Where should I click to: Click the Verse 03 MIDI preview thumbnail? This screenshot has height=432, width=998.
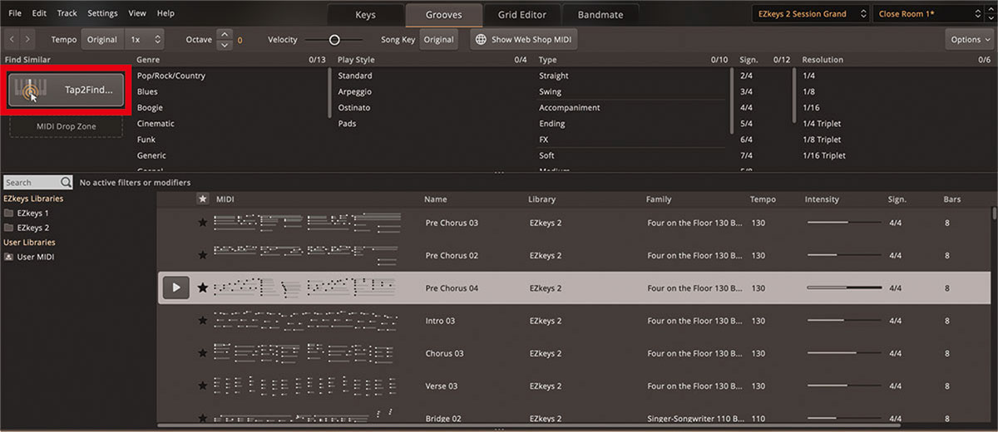(307, 386)
